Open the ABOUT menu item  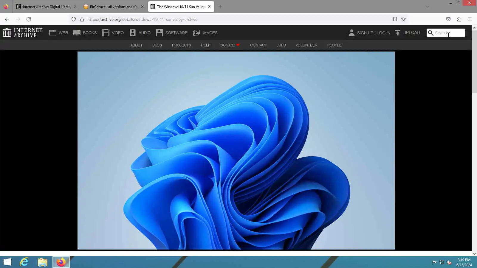pos(137,45)
